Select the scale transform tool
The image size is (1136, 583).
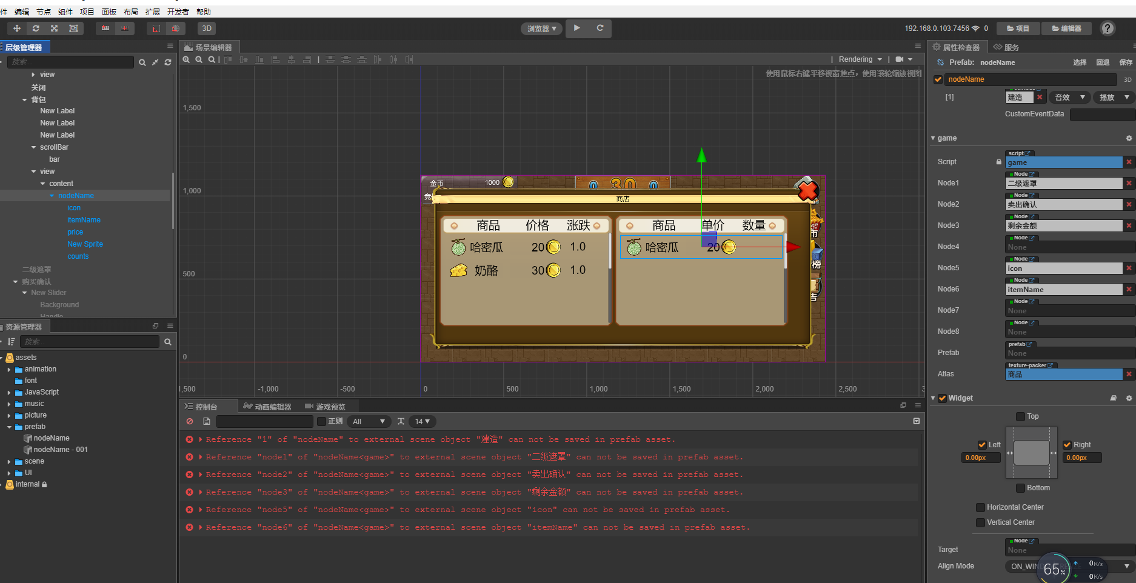click(55, 28)
